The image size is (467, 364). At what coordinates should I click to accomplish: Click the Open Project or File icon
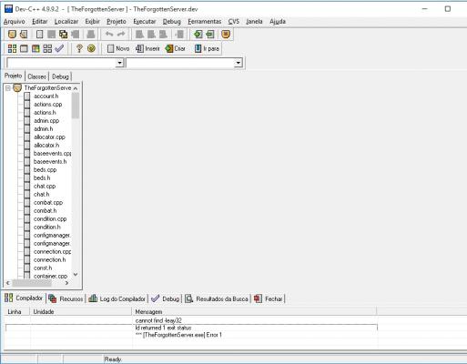tap(24, 35)
